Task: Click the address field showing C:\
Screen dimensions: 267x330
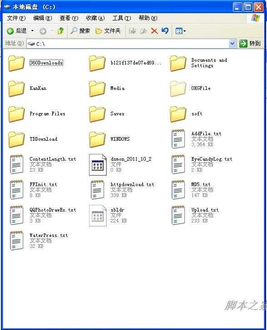Action: point(127,44)
